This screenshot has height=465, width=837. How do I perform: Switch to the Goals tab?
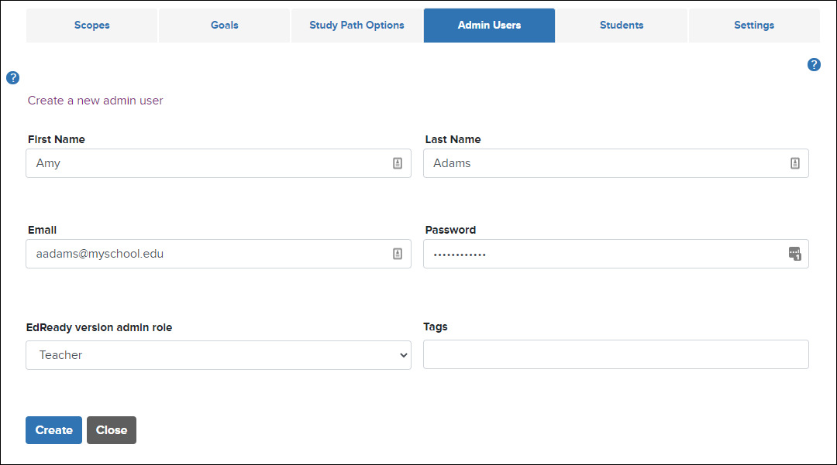tap(224, 25)
